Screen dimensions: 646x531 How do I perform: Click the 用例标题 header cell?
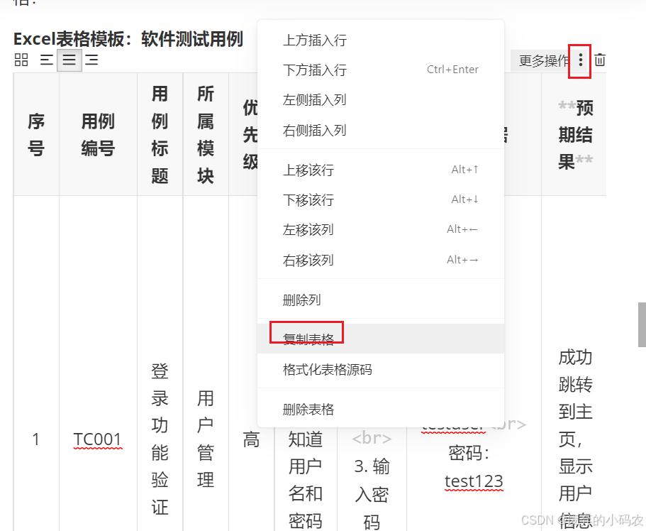point(160,134)
